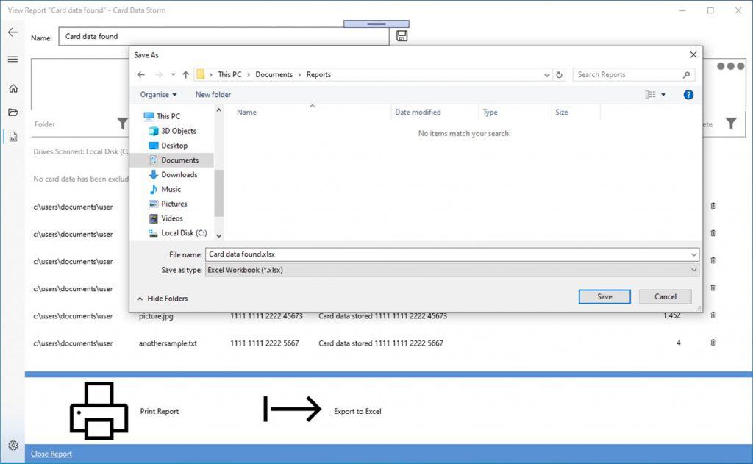Click the Export to Excel arrow icon
753x464 pixels.
click(293, 410)
